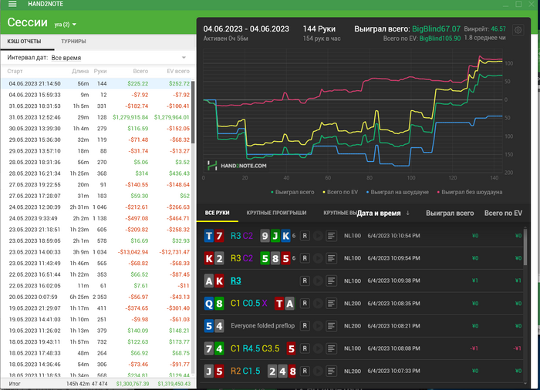This screenshot has height=390, width=540.
Task: Toggle the 'Всего по EV' yellow legend series
Action: (x=340, y=192)
